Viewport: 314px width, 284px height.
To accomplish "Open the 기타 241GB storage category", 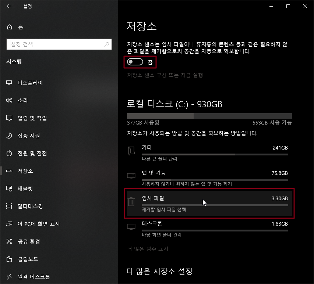I will coord(209,153).
